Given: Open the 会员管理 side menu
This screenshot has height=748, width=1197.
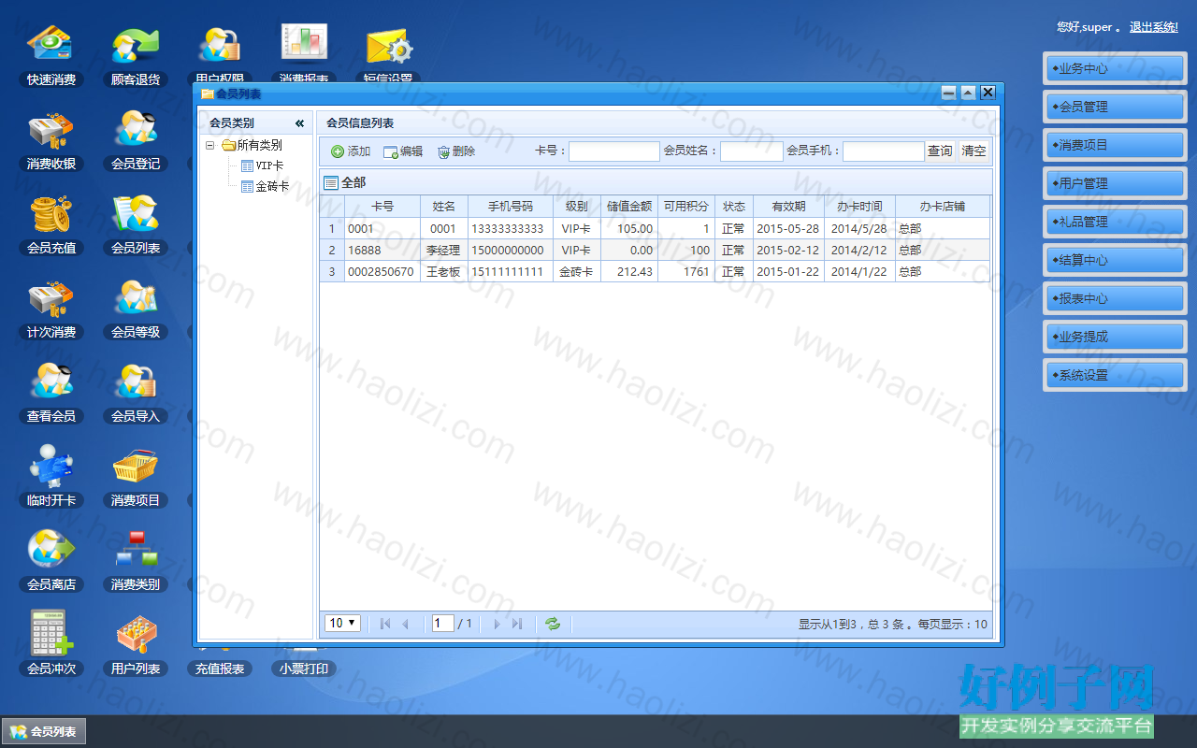Looking at the screenshot, I should [x=1115, y=107].
